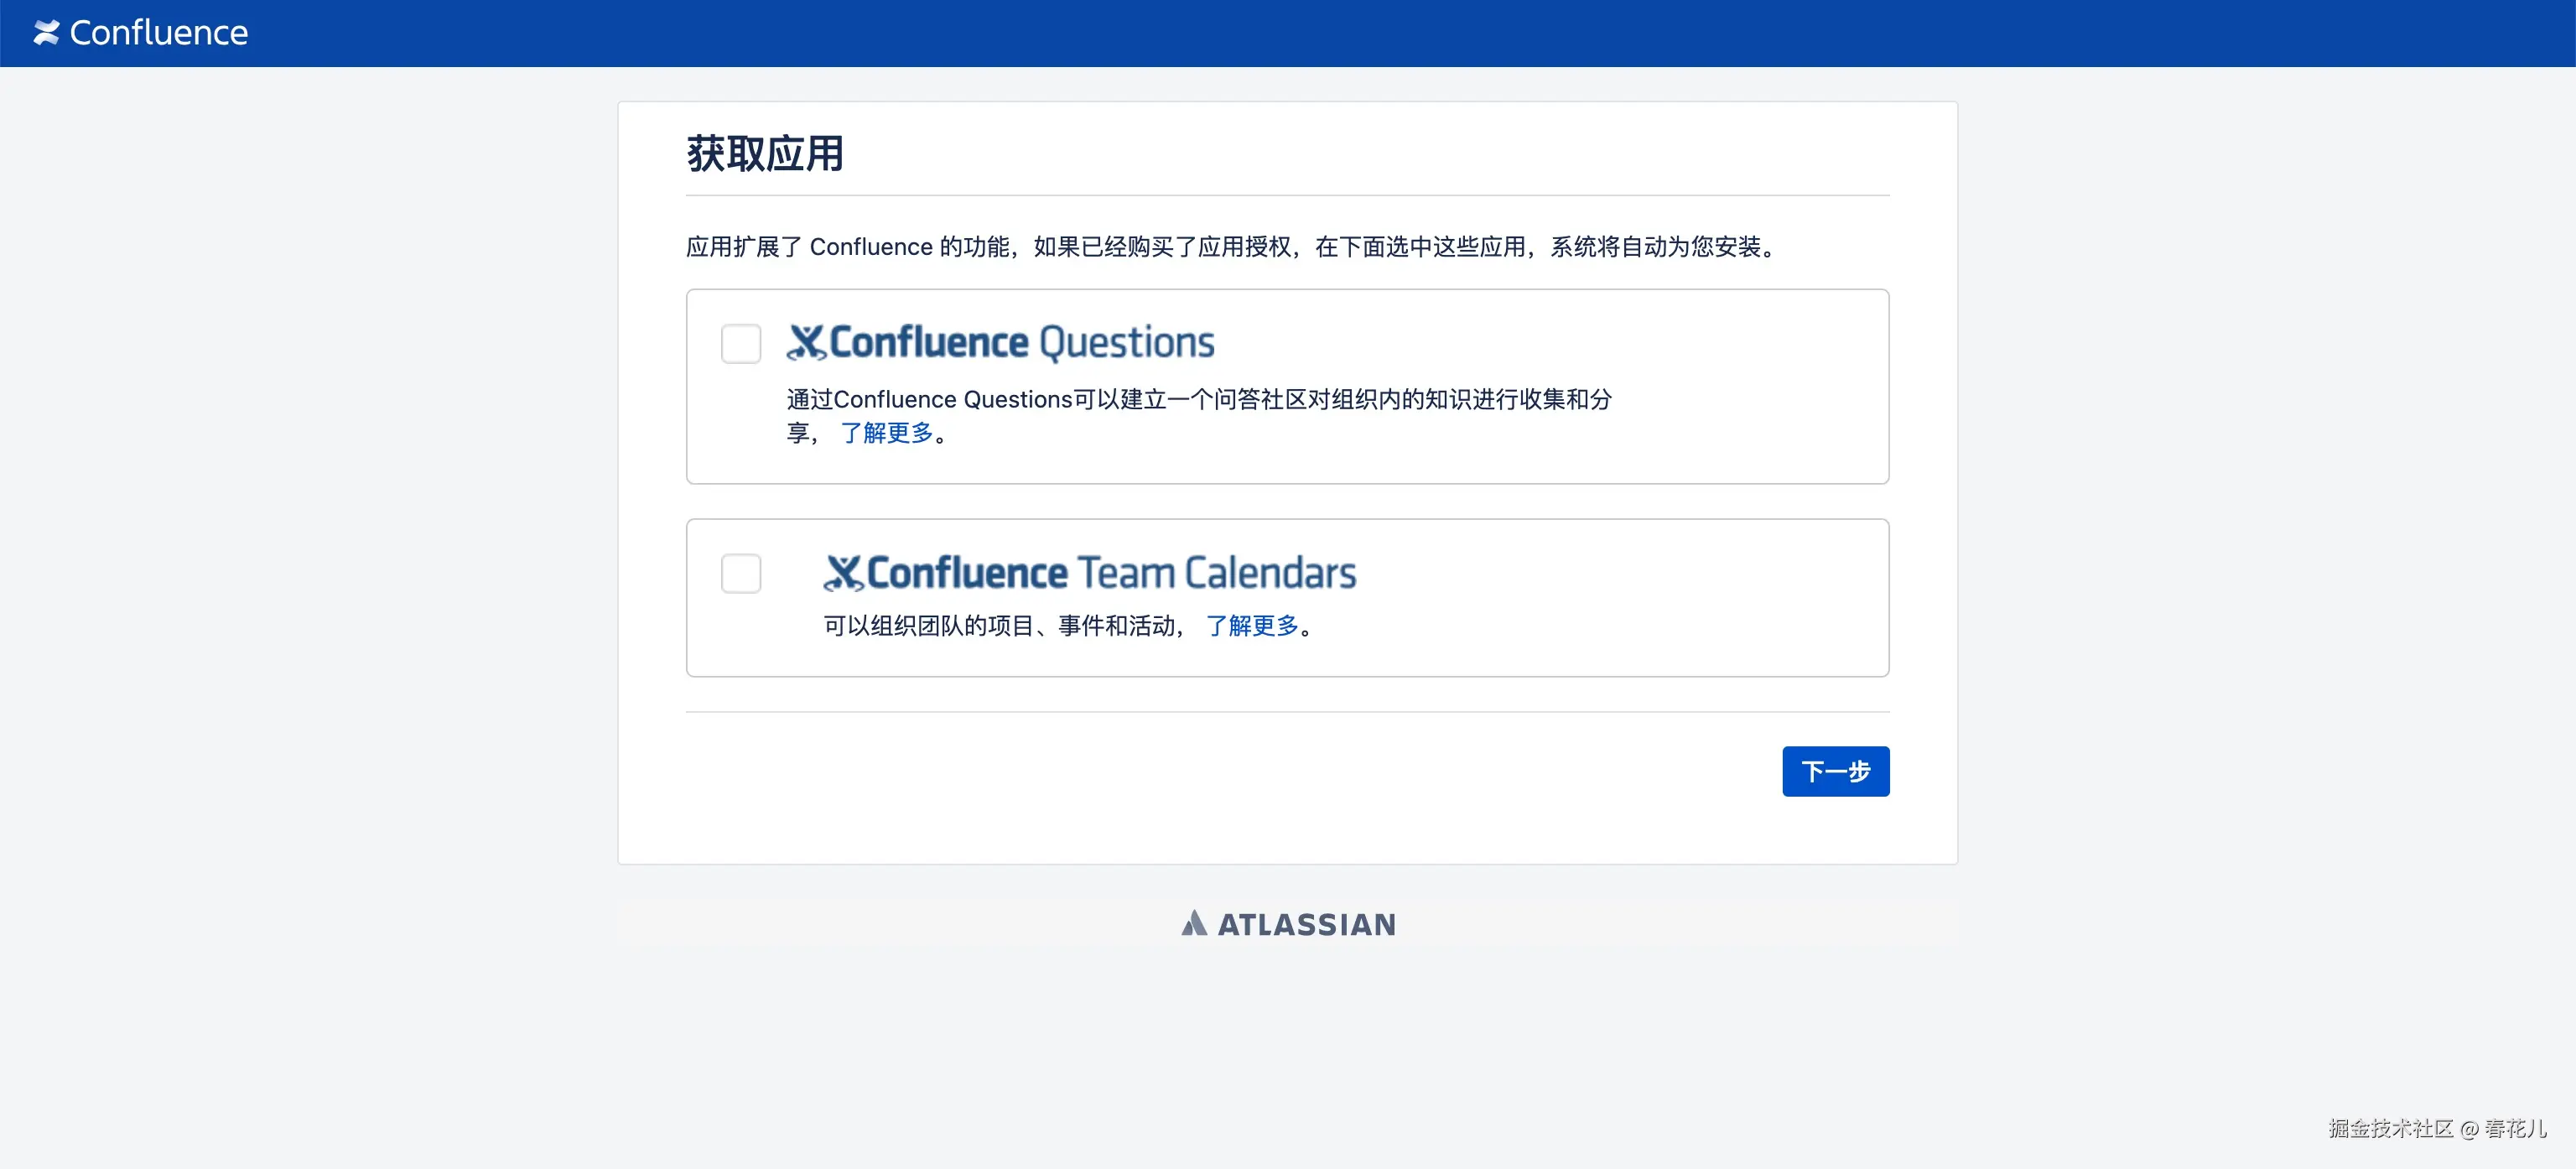
Task: Click the Confluence Questions logo
Action: (1000, 342)
